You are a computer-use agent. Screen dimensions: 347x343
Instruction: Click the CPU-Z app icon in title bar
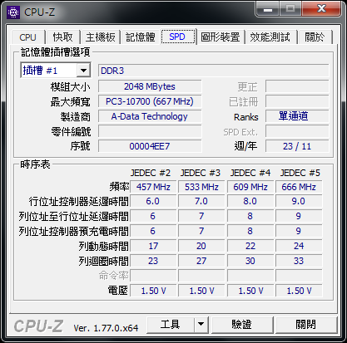(x=13, y=12)
